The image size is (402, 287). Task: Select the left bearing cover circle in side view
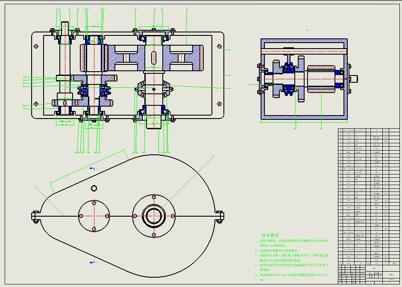(94, 215)
